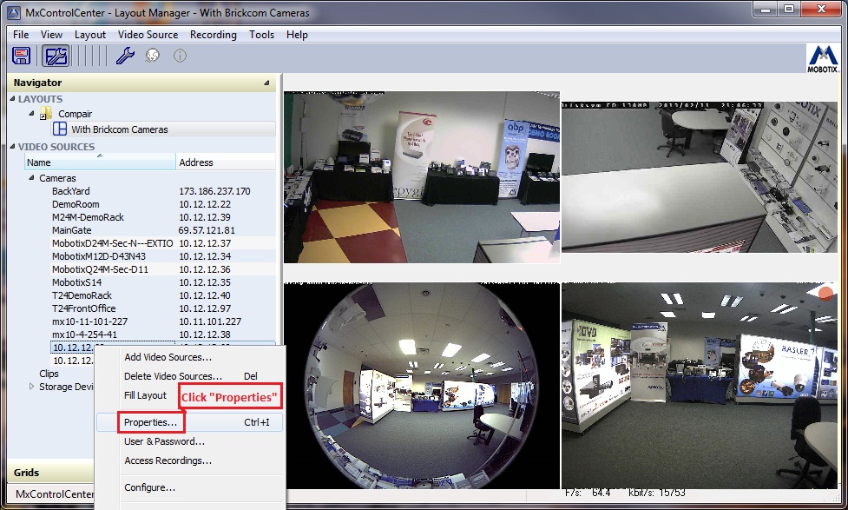The width and height of the screenshot is (848, 510).
Task: Select the mx10-4-254-41 camera
Action: click(84, 334)
